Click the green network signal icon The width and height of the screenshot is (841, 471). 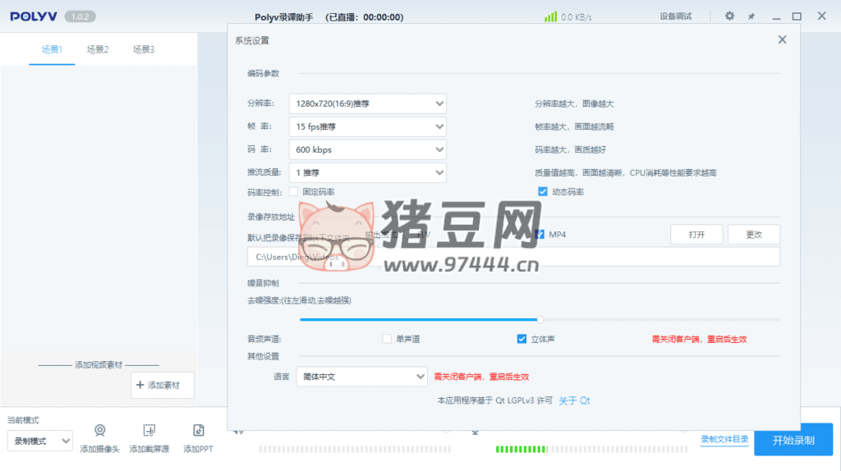pos(550,16)
